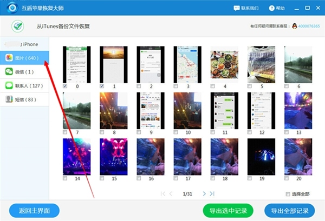Click the green Contacts bubble icon
325x221 pixels.
click(9, 85)
